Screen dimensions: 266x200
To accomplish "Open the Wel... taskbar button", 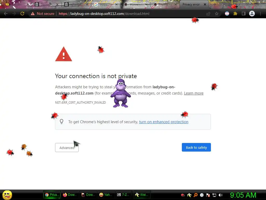I will [x=142, y=195].
